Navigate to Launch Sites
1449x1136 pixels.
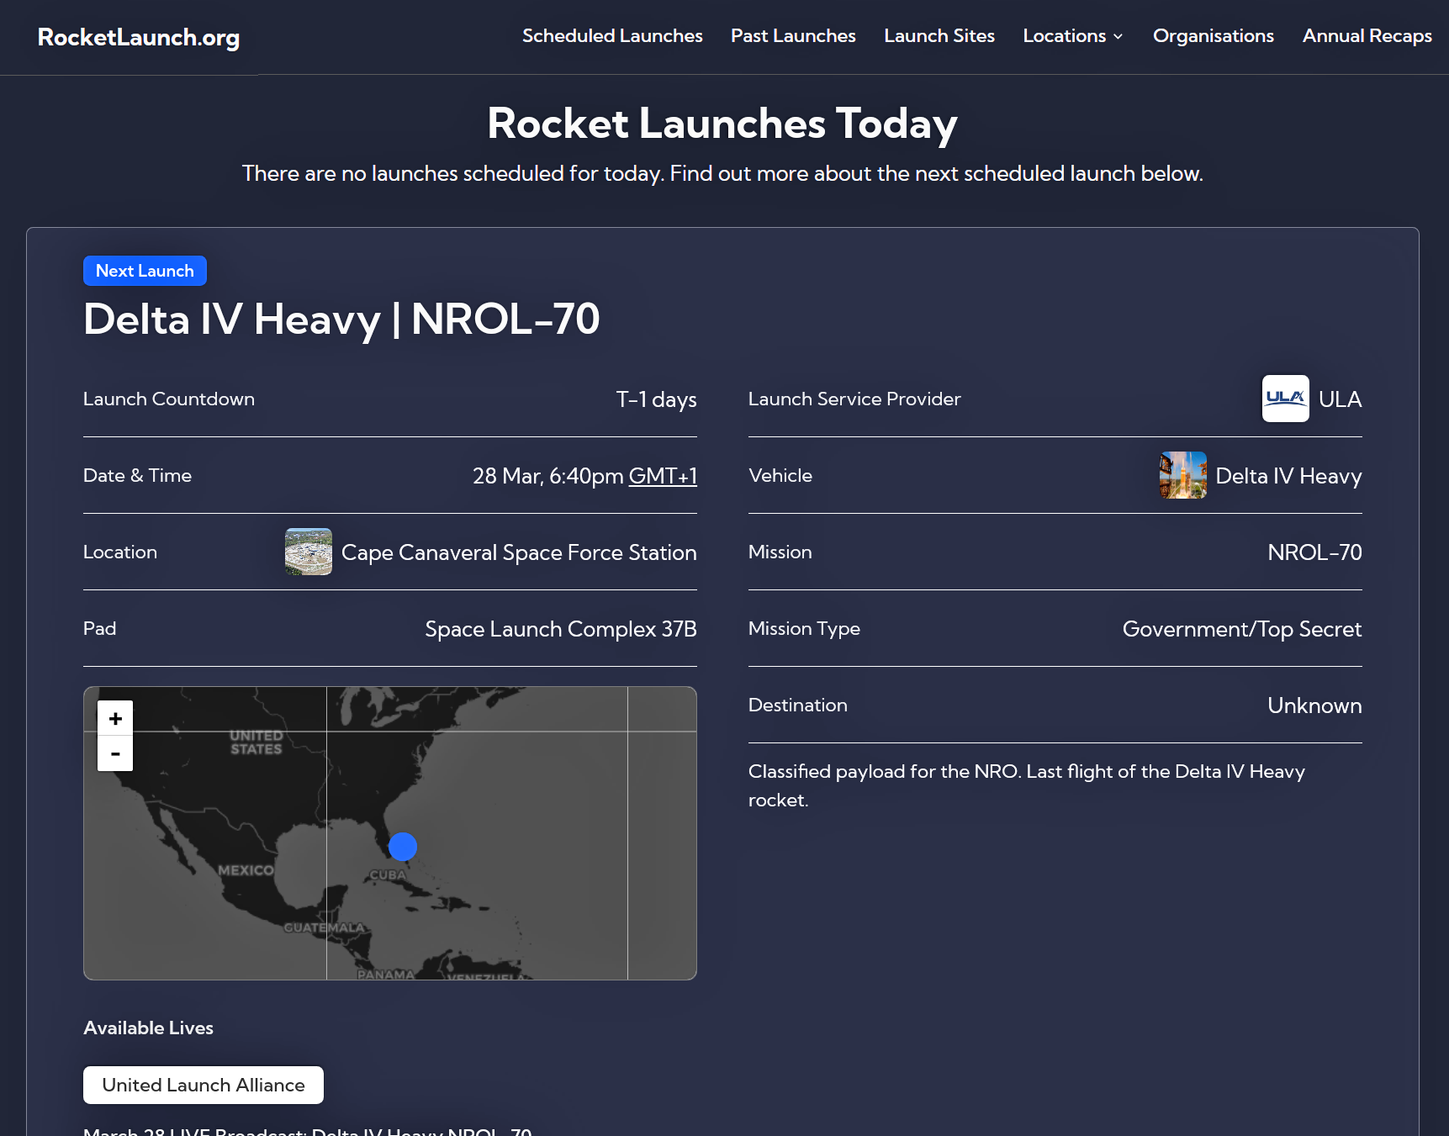(939, 36)
